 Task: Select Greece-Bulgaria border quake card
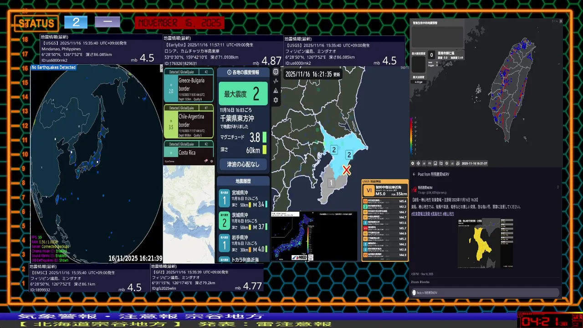tap(189, 85)
